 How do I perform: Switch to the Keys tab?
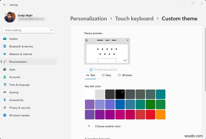click(106, 75)
